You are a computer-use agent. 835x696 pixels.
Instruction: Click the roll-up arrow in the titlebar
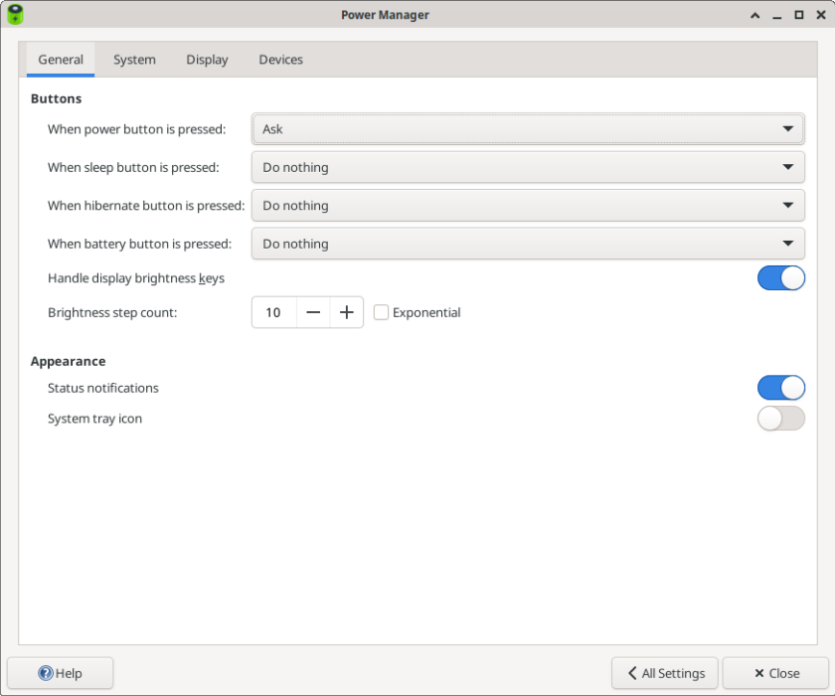click(754, 15)
